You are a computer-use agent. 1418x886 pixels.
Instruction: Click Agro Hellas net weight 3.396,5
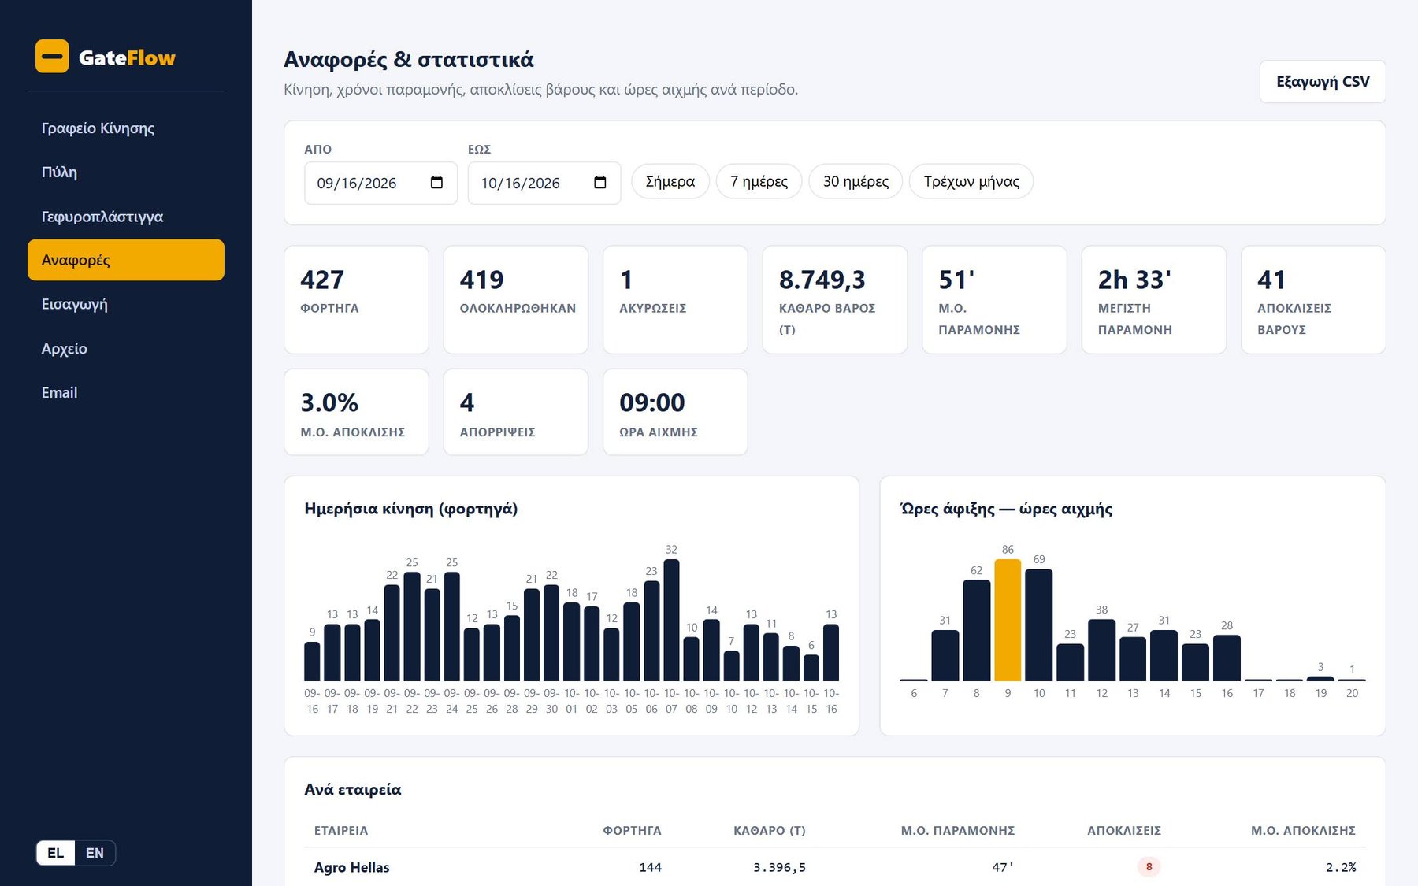779,867
